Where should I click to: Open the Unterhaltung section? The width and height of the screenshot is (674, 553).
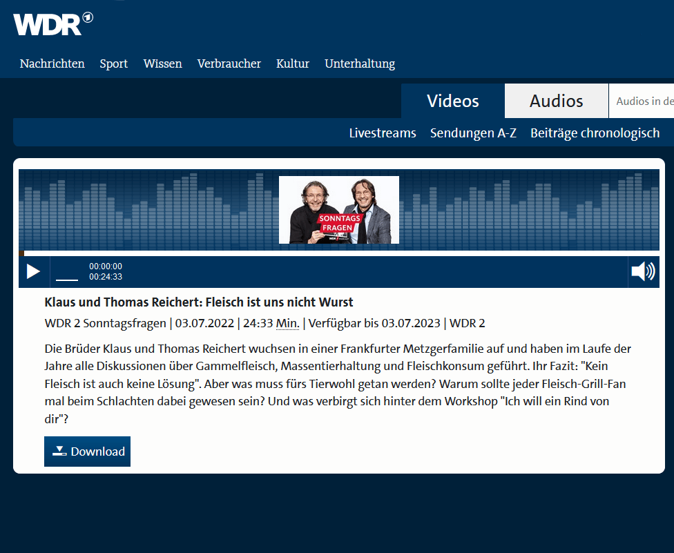(x=359, y=64)
